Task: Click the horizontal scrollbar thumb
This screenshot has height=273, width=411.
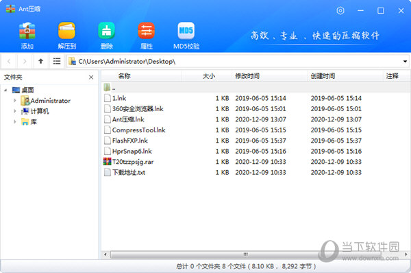Action: tap(246, 254)
